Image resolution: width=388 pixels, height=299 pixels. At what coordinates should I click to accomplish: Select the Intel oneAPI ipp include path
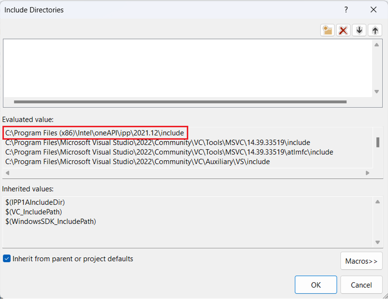click(x=95, y=133)
